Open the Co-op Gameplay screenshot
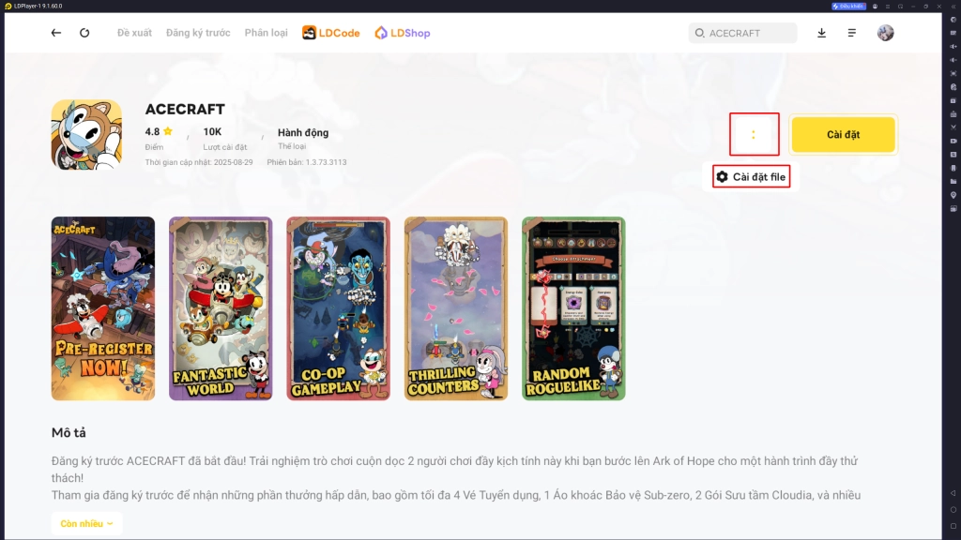The height and width of the screenshot is (540, 961). click(x=338, y=308)
